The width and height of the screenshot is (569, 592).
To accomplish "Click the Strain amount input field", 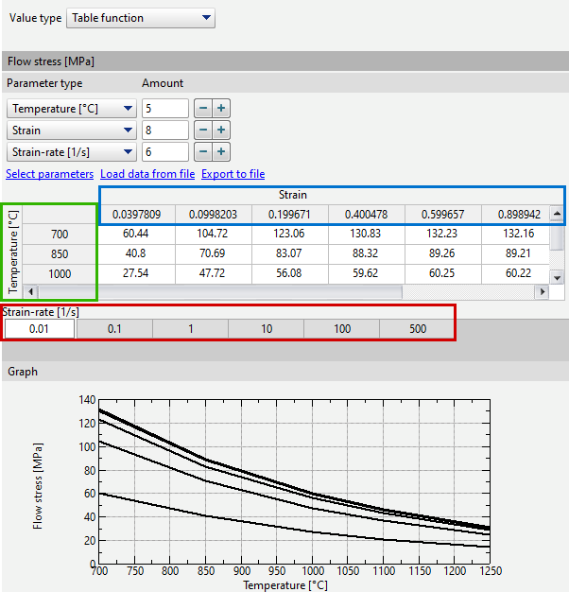I will (x=164, y=131).
